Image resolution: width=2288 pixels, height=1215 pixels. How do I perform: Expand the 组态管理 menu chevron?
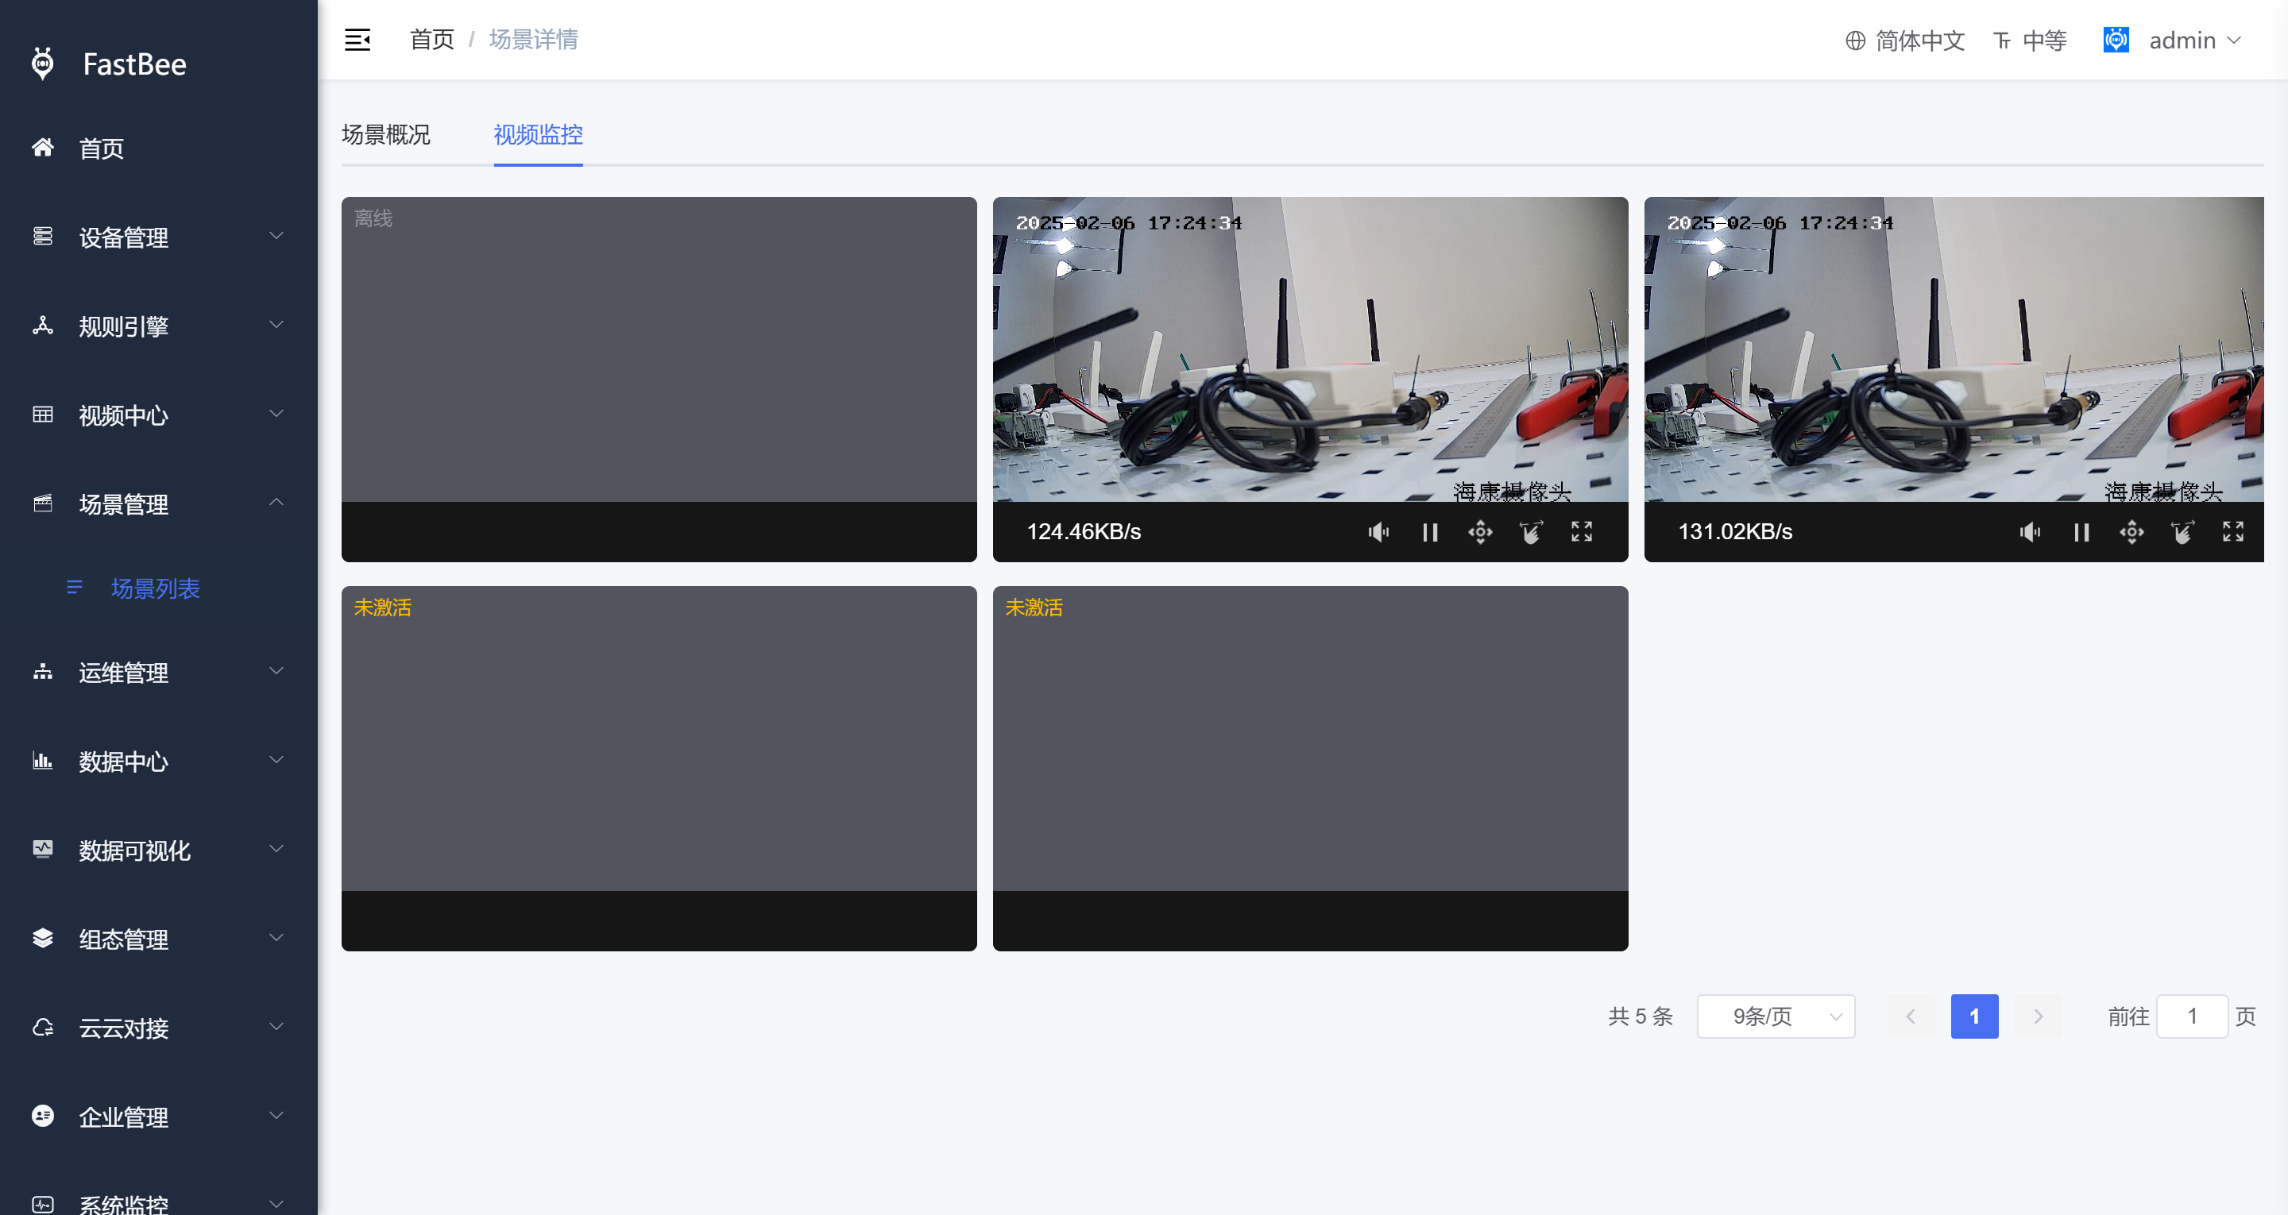tap(276, 937)
